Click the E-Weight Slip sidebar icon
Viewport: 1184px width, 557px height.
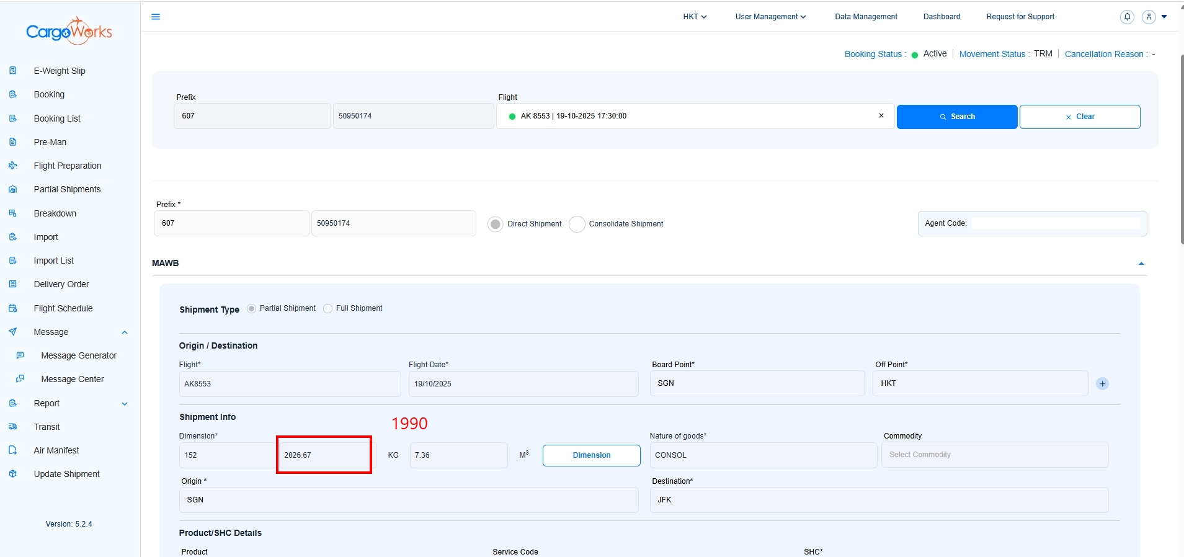13,71
